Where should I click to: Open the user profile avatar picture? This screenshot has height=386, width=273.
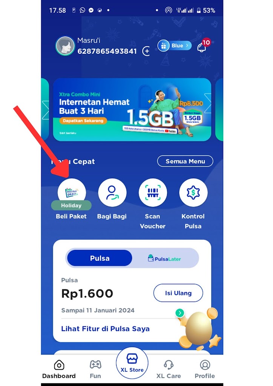(x=65, y=46)
